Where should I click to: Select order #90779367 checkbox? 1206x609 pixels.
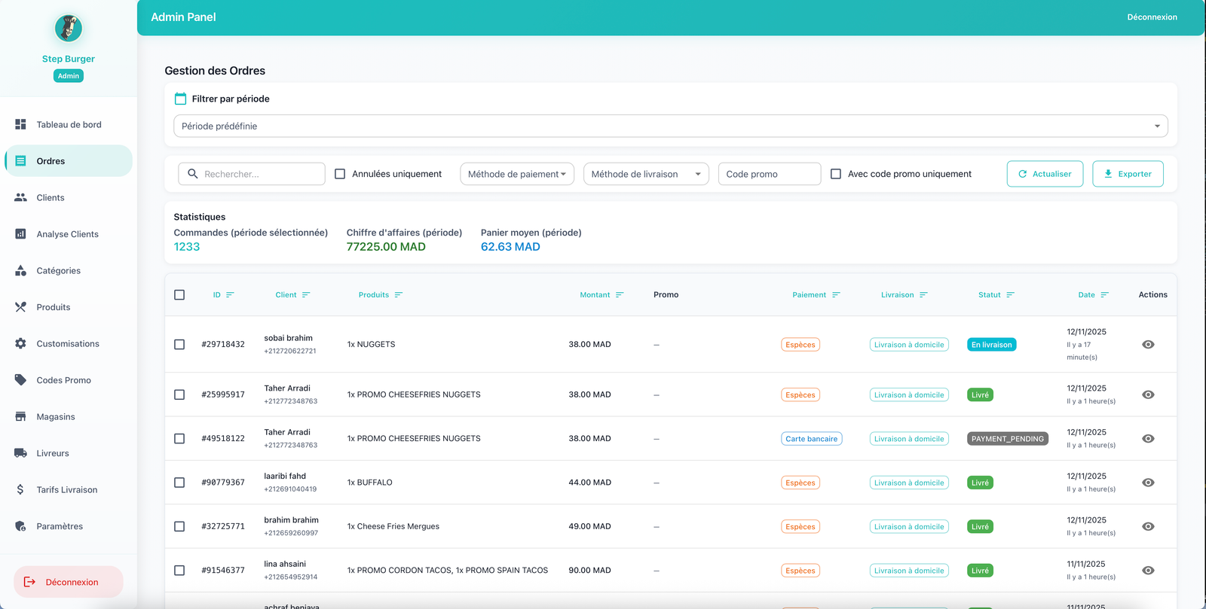coord(179,483)
